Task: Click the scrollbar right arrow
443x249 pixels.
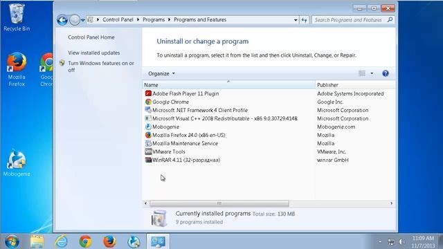Action: [392, 203]
